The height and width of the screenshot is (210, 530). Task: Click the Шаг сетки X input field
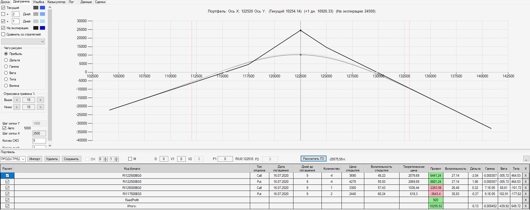pyautogui.click(x=39, y=133)
